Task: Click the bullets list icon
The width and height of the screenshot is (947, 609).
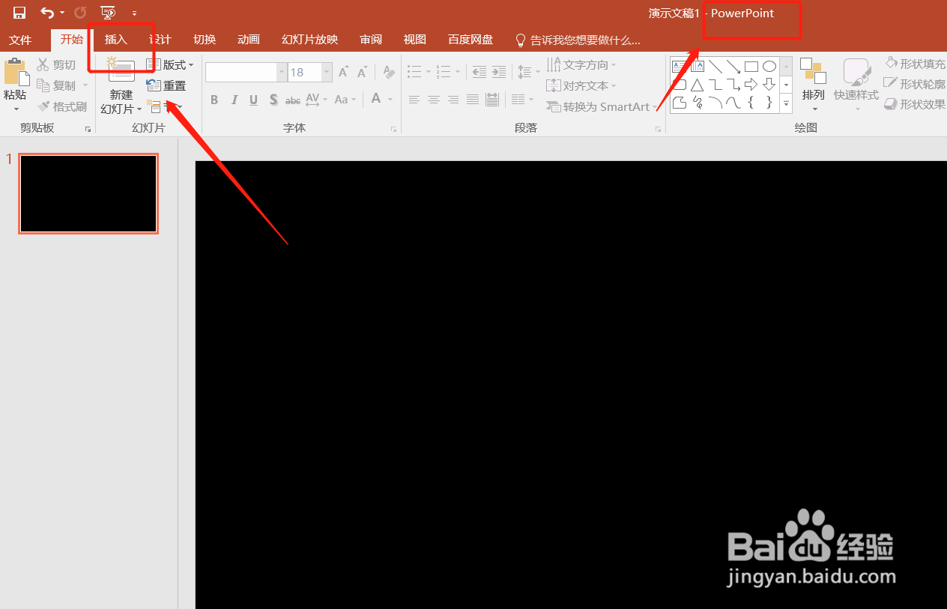Action: pyautogui.click(x=414, y=72)
